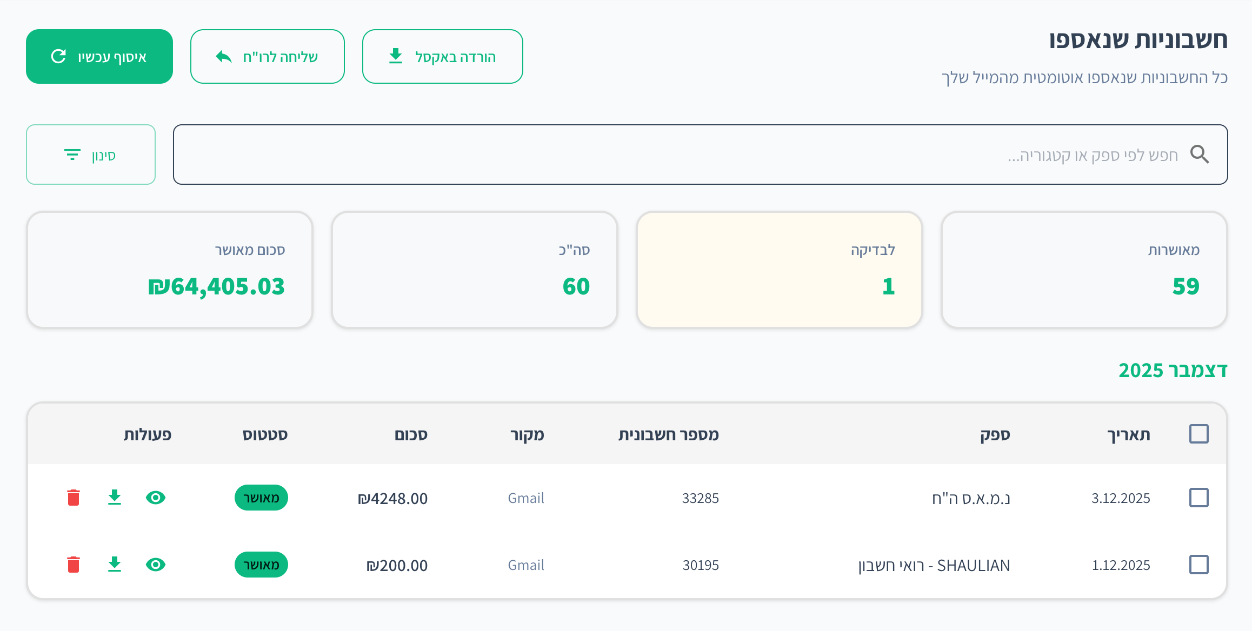The width and height of the screenshot is (1252, 631).
Task: Click the search magnifier icon
Action: pos(1200,155)
